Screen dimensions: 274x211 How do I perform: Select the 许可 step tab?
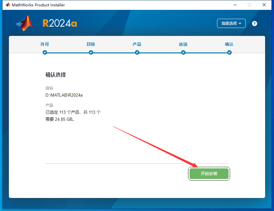[45, 44]
